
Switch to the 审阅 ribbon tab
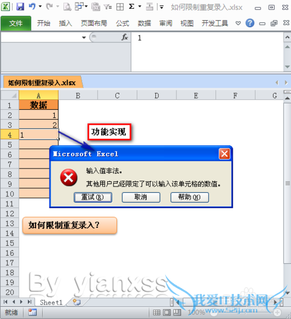166,23
